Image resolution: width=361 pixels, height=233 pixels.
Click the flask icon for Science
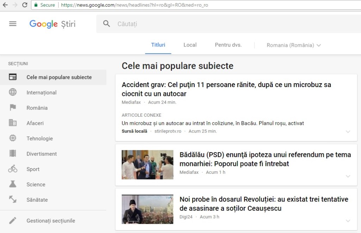[13, 184]
